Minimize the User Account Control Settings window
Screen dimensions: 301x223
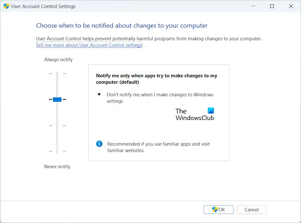tap(253, 6)
